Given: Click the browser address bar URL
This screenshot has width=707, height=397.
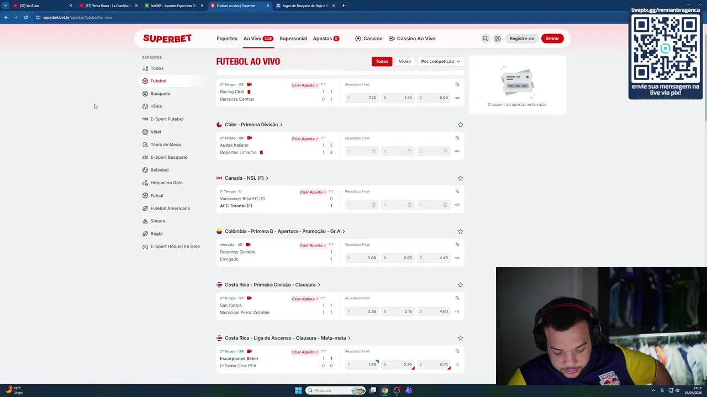Looking at the screenshot, I should point(77,17).
